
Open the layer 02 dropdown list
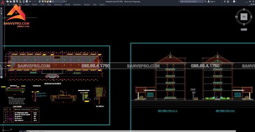coord(64,1)
